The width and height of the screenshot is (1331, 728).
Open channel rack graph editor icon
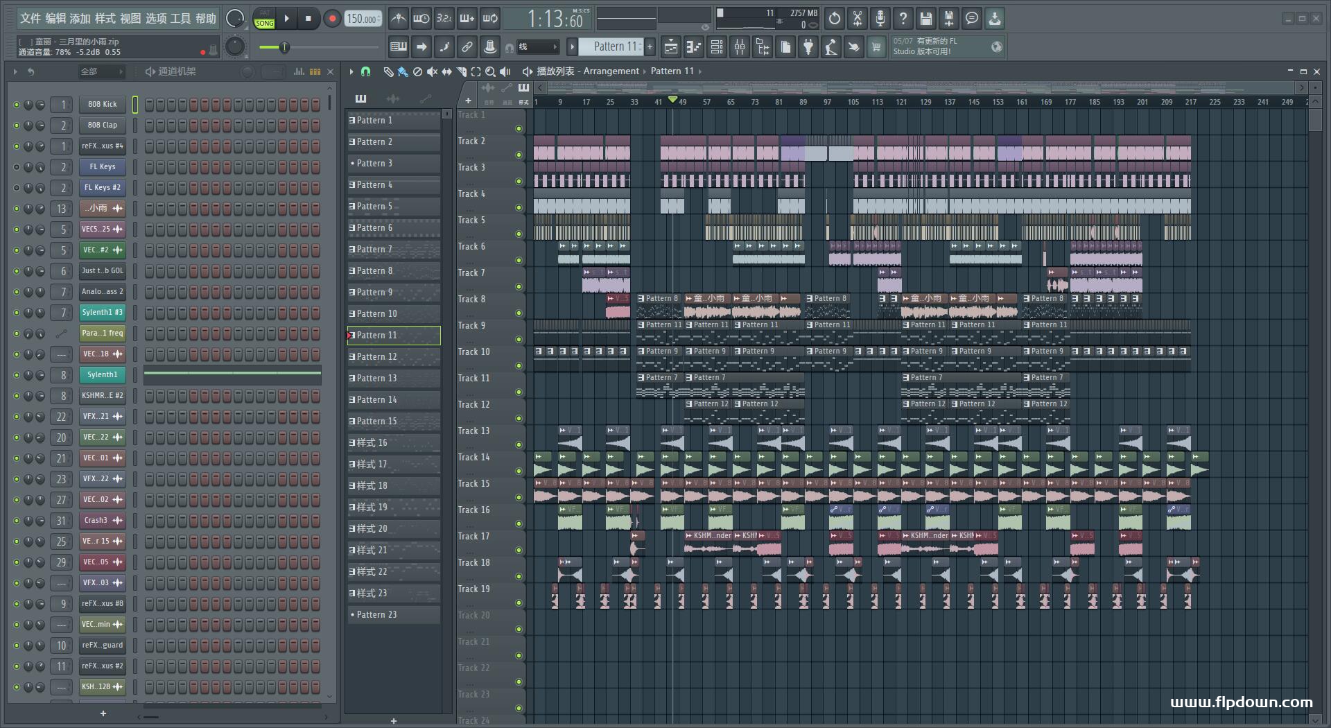[x=299, y=71]
